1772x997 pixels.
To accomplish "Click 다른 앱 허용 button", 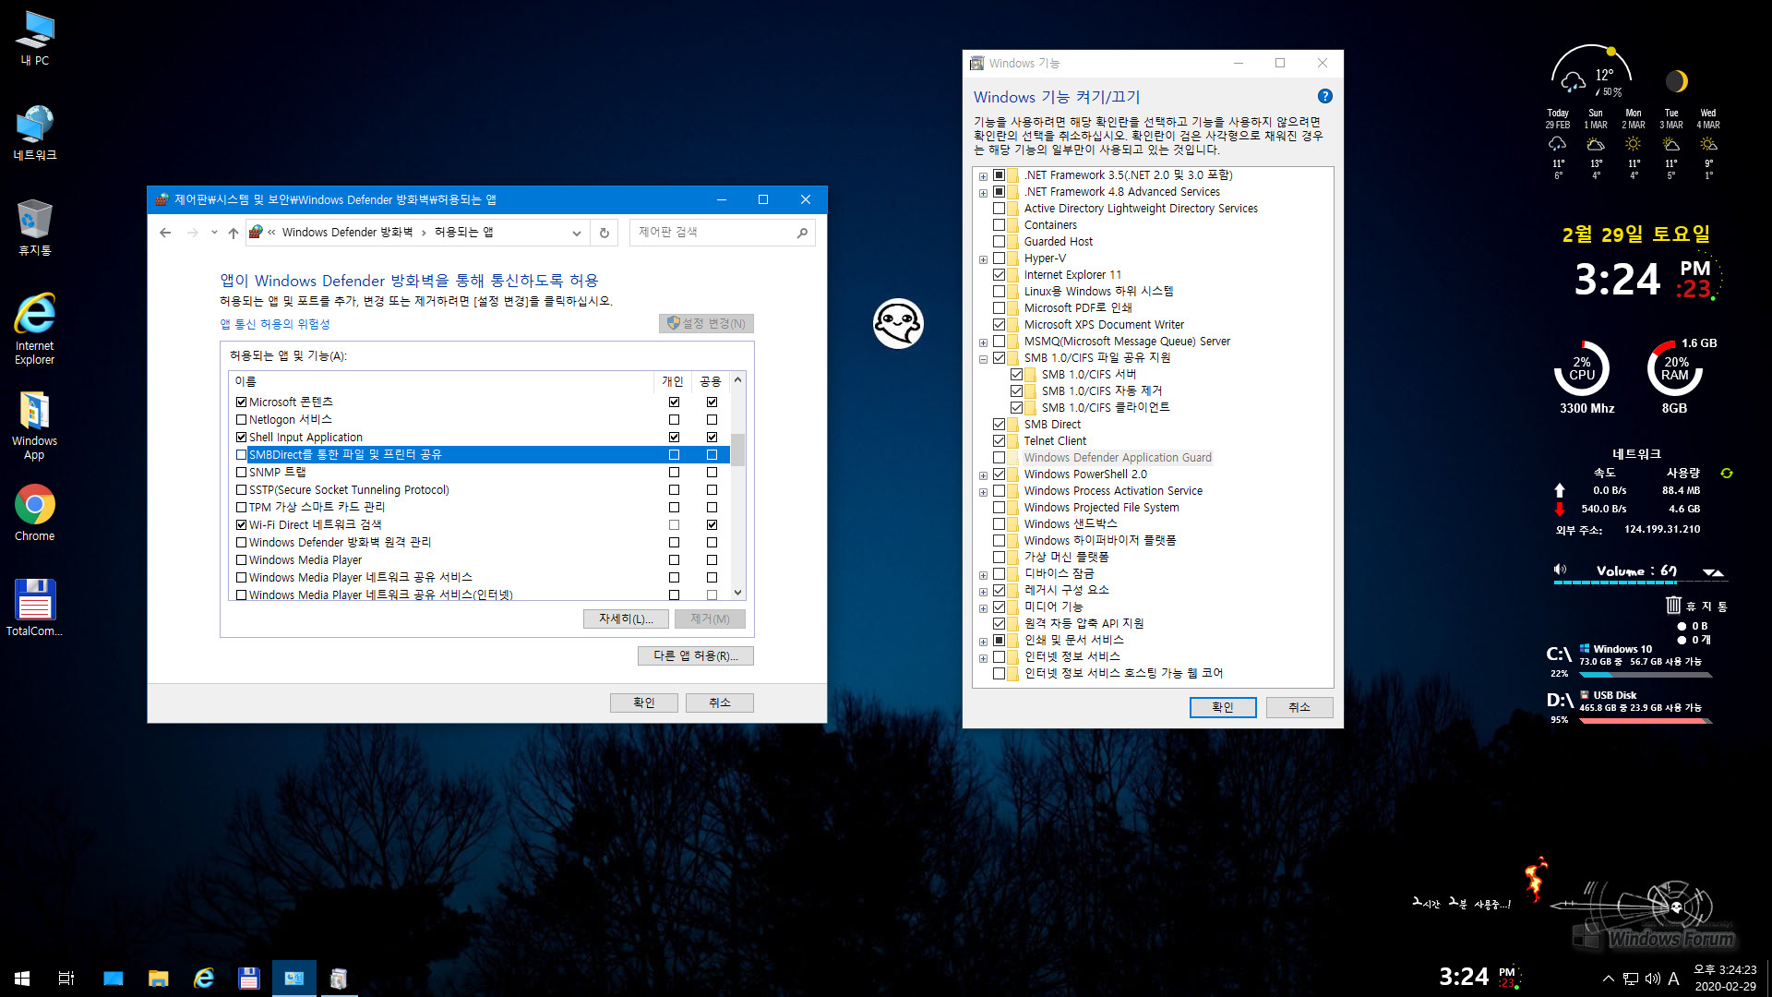I will (695, 656).
